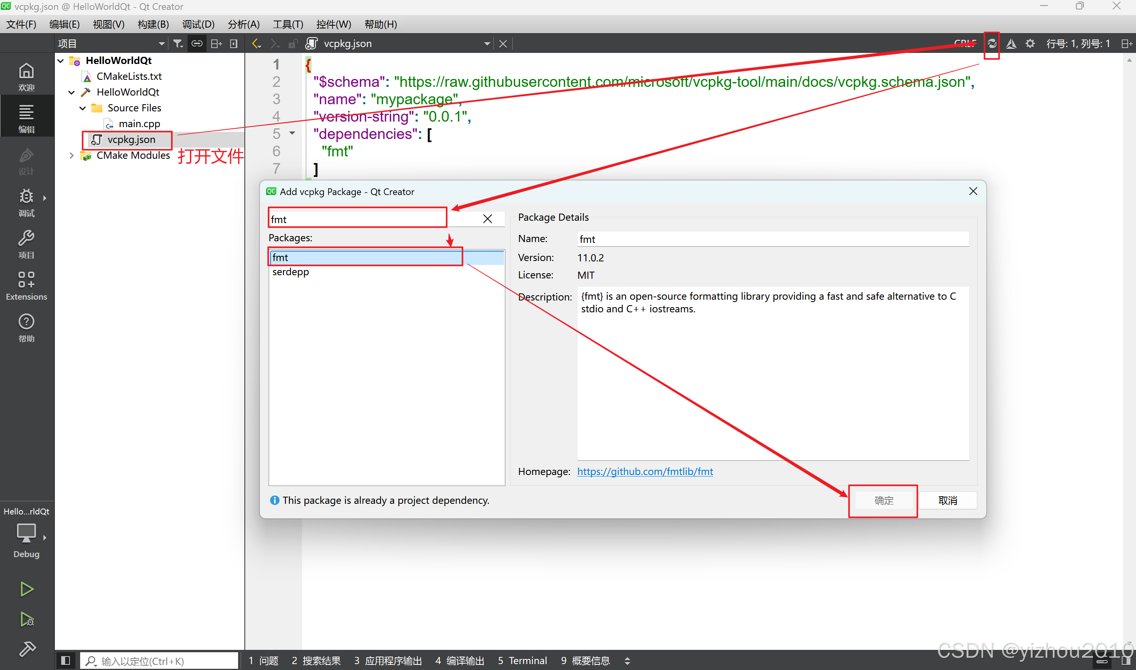Fold the dependencies block at line 5

click(x=292, y=133)
